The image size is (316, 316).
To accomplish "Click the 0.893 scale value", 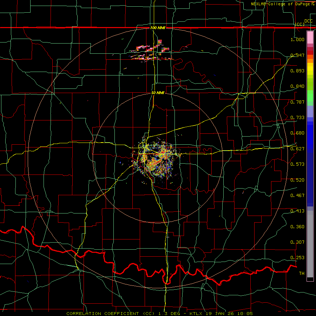I will click(297, 71).
